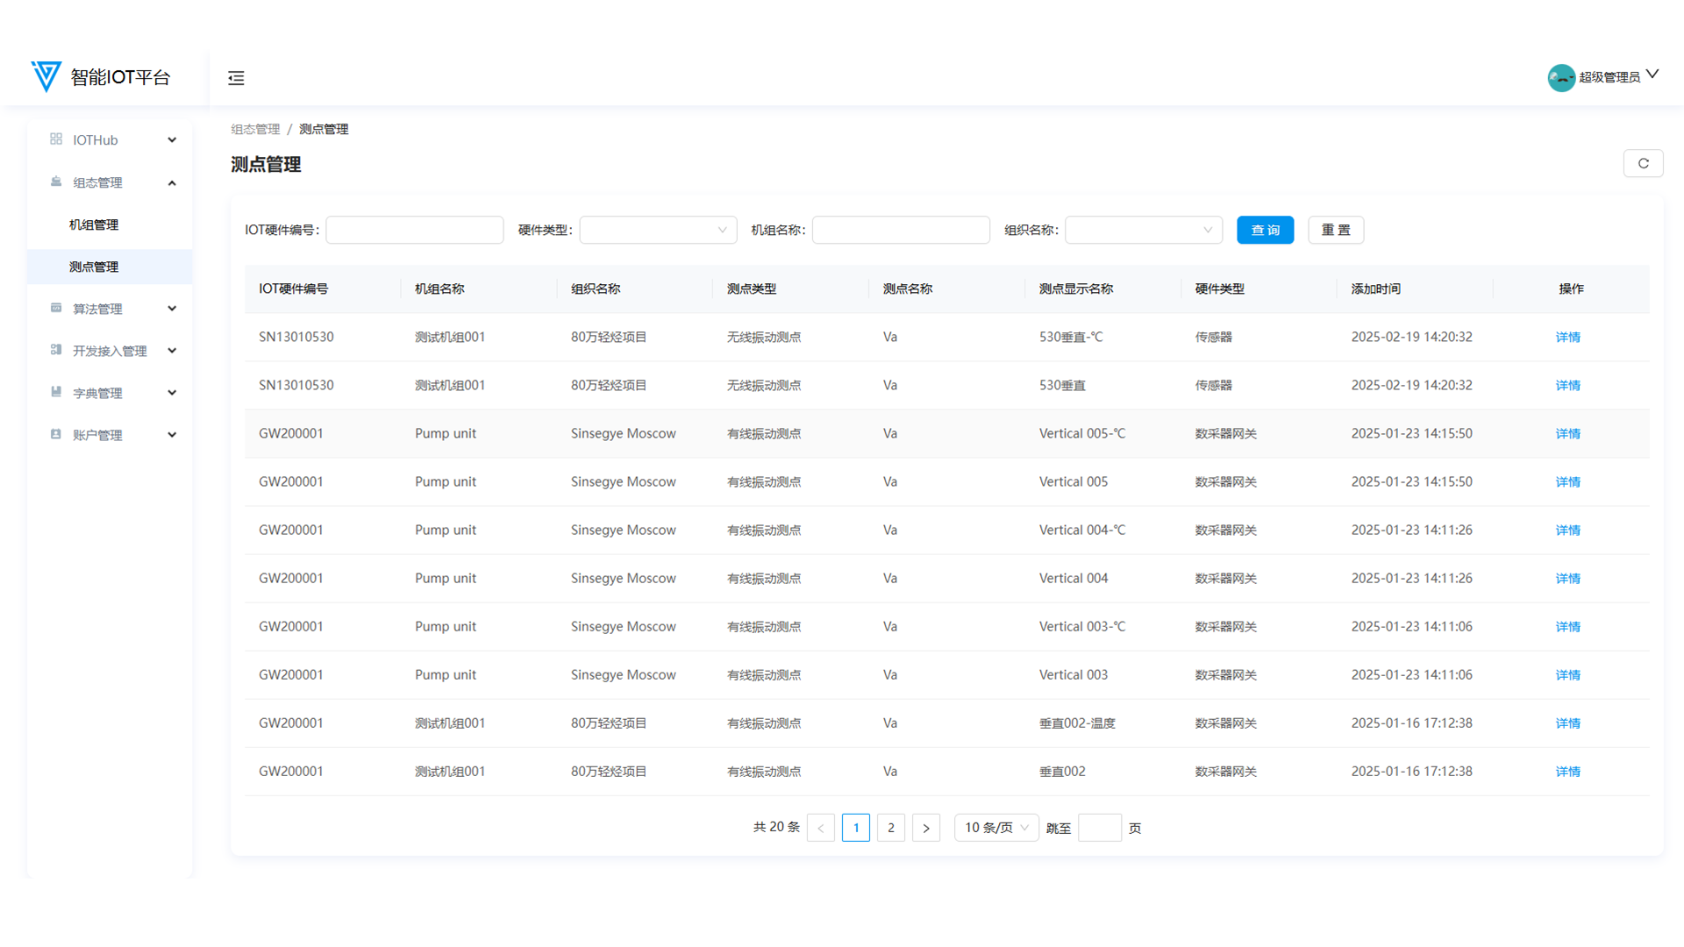
Task: Collapse the sidebar with the hamburger icon
Action: (236, 78)
